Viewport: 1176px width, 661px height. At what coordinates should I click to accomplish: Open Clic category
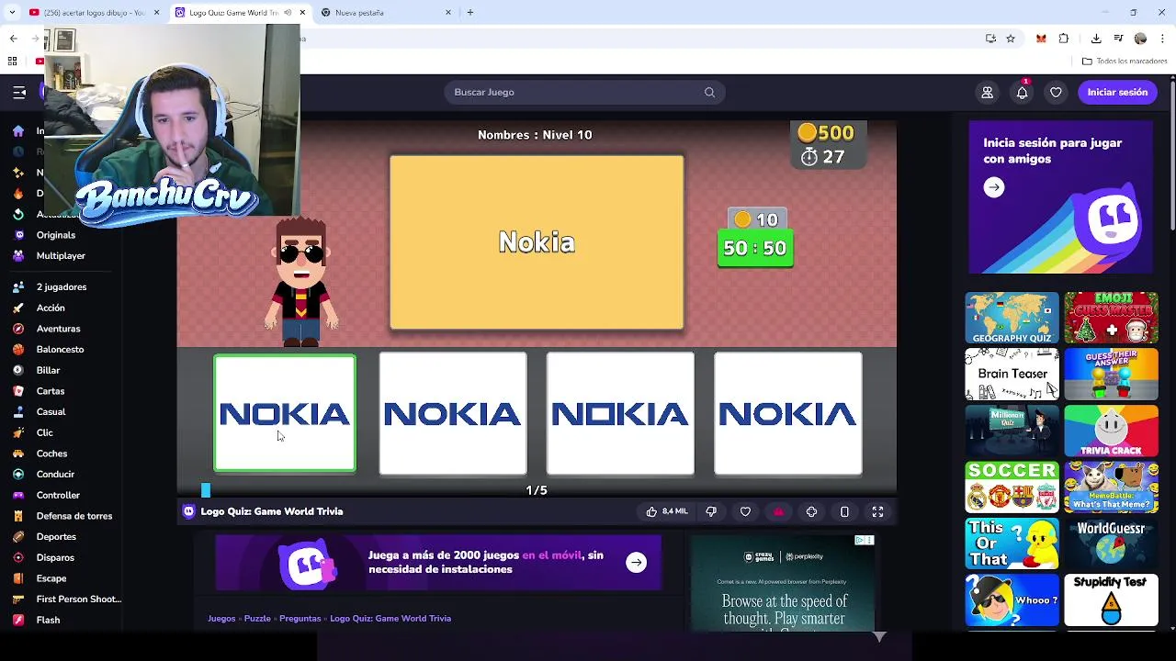point(44,433)
